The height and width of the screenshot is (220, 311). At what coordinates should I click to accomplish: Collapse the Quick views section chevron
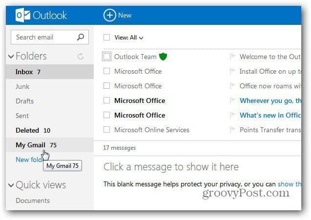tap(11, 185)
